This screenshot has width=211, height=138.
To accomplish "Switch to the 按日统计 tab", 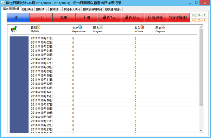I will 27,9.
